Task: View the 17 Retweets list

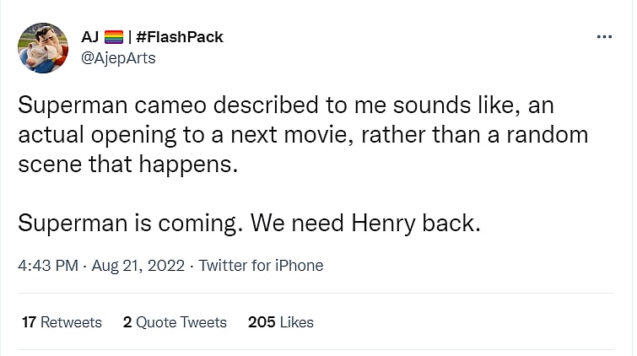Action: click(x=62, y=322)
